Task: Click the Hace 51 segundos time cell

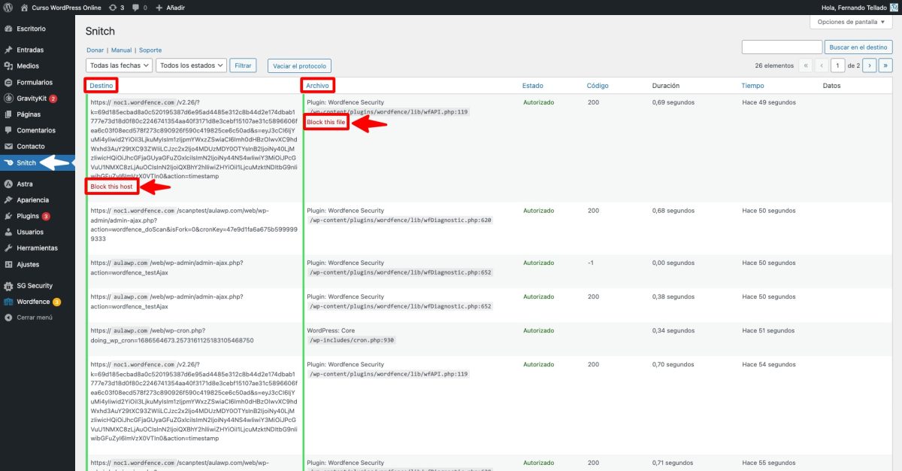Action: tap(768, 330)
